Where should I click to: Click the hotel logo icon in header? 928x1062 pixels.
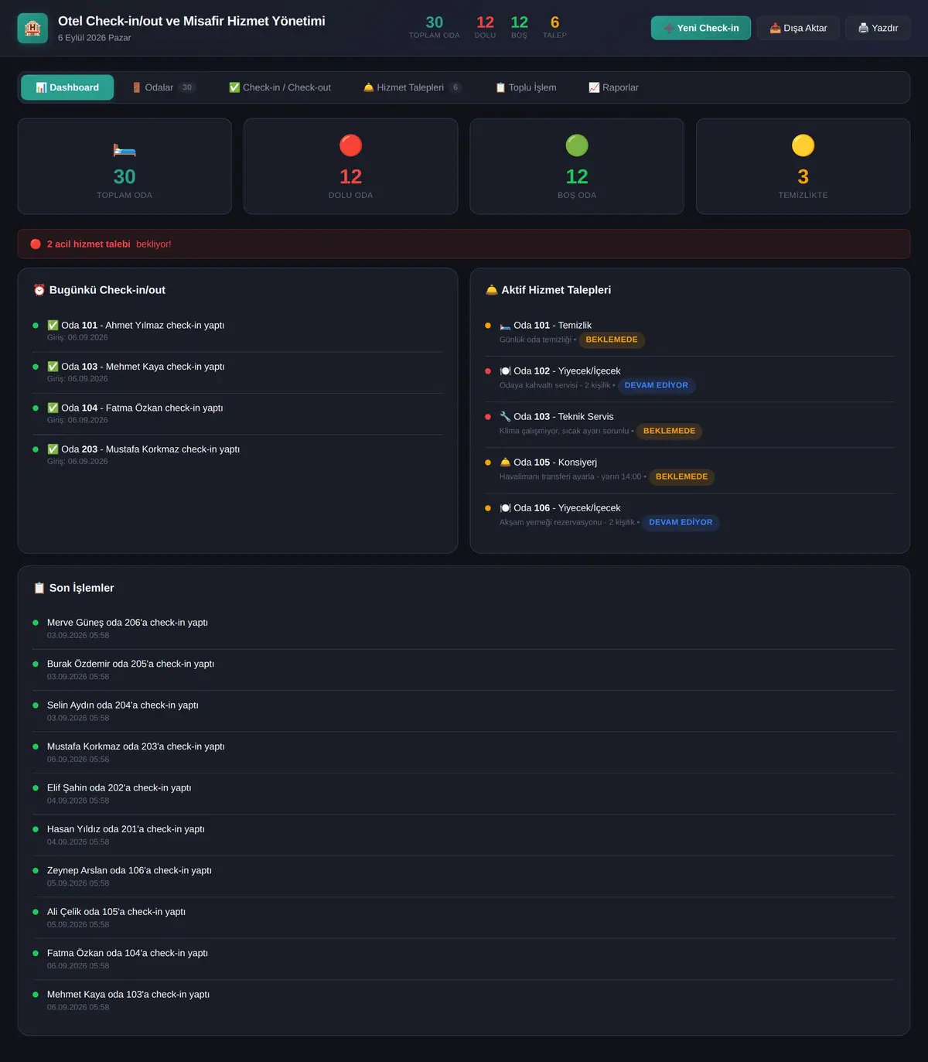(32, 29)
